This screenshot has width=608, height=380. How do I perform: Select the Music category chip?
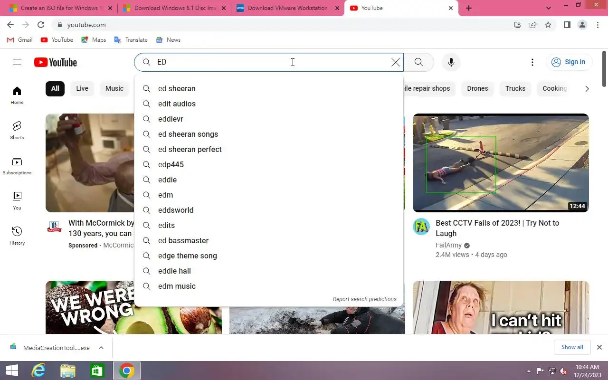pyautogui.click(x=114, y=88)
